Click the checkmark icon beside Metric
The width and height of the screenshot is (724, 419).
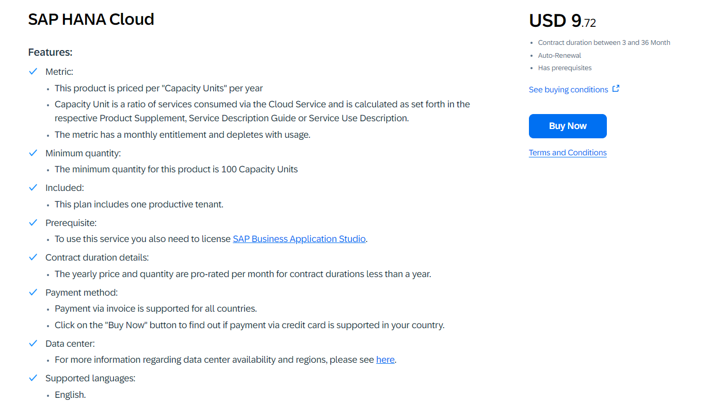(x=33, y=71)
